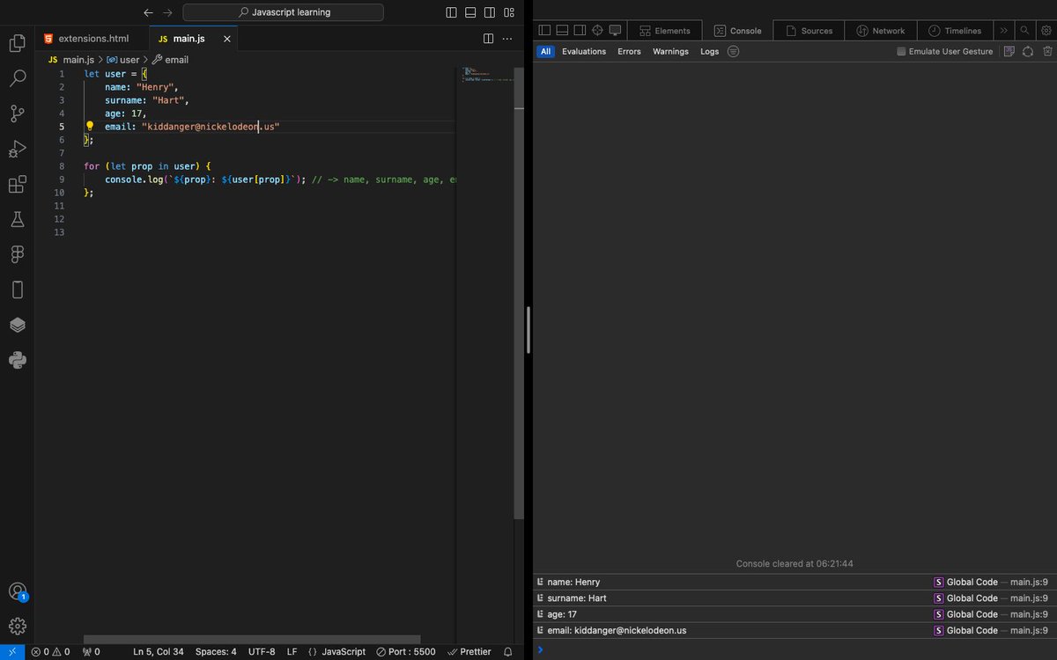Image resolution: width=1057 pixels, height=660 pixels.
Task: Open the console filter funnel icon
Action: 731,51
